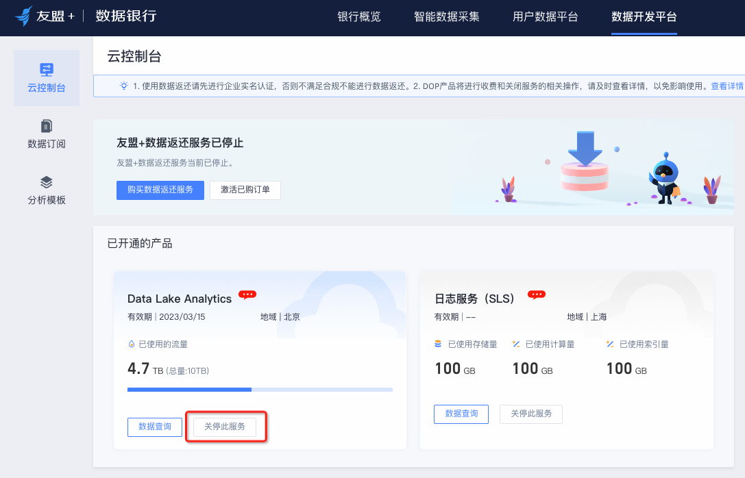The image size is (745, 478).
Task: Select the 数据开发平台 tab
Action: click(x=644, y=16)
